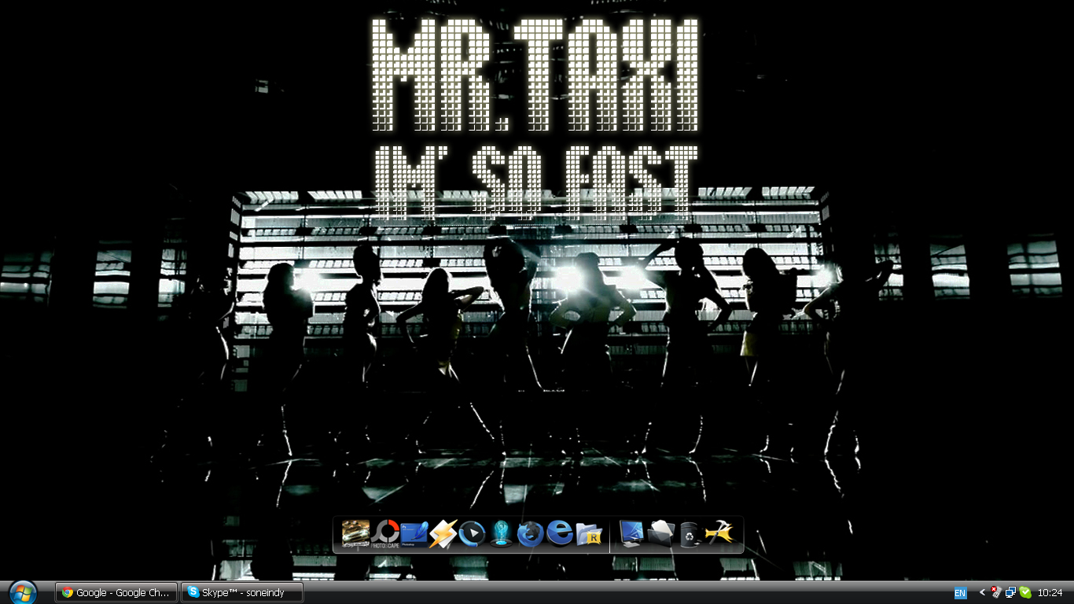This screenshot has width=1074, height=604.
Task: Open Internet Explorer from the dock
Action: pyautogui.click(x=559, y=533)
